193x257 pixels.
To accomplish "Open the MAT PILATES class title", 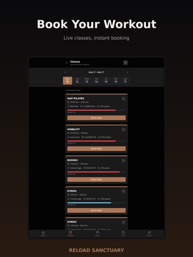I will 76,99.
